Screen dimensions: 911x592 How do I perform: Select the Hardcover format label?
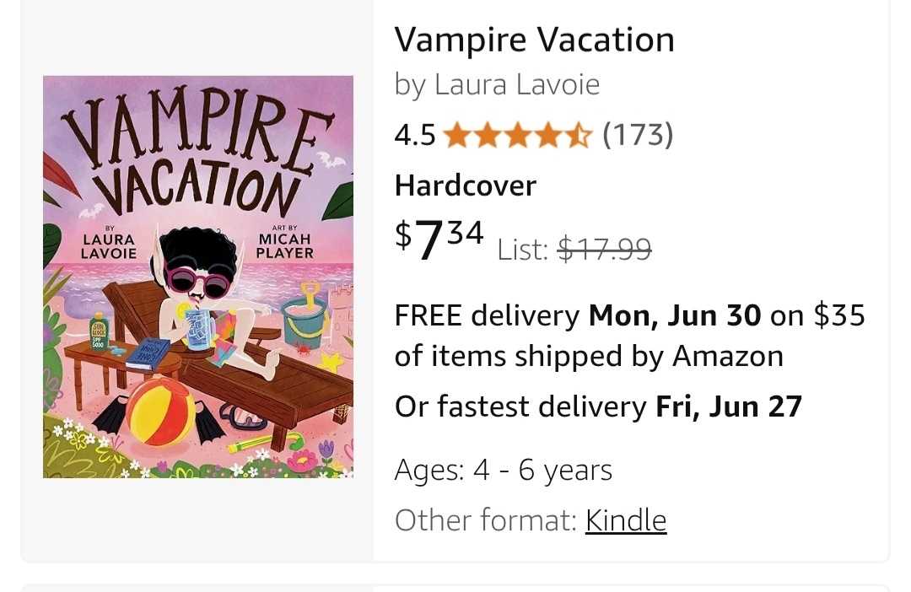(465, 186)
